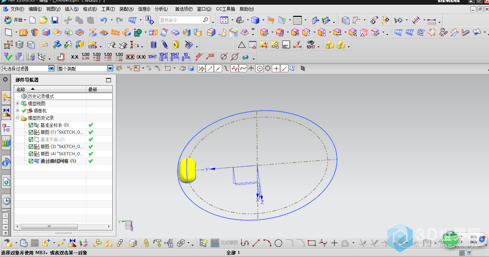This screenshot has height=257, width=489.
Task: Undo the last action
Action: tap(104, 20)
